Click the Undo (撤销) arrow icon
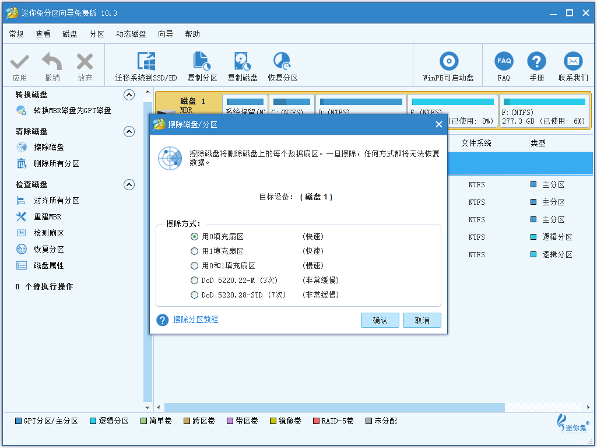 coord(52,62)
